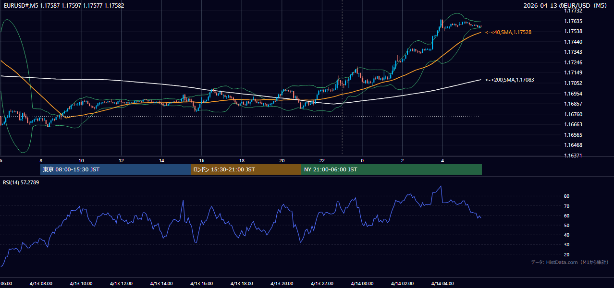The height and width of the screenshot is (288, 614).
Task: Click hour 20 on the price chart axis
Action: (282, 160)
